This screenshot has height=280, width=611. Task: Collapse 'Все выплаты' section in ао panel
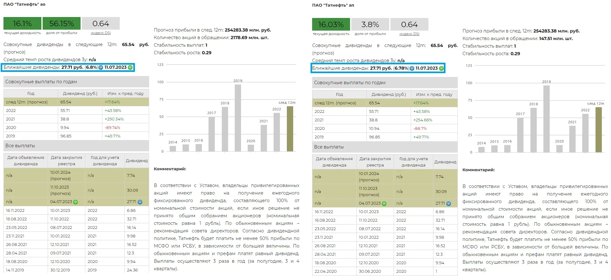pos(76,146)
